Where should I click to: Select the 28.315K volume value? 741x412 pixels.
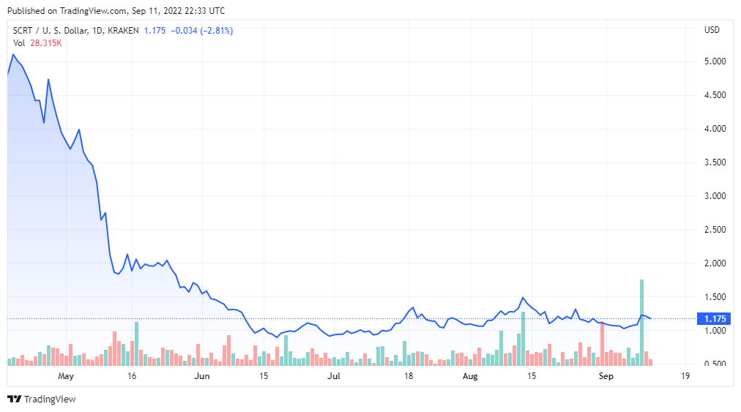(46, 43)
